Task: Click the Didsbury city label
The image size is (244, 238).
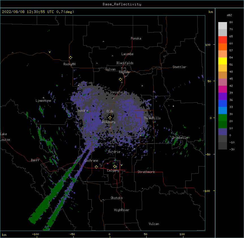Action: pyautogui.click(x=109, y=122)
